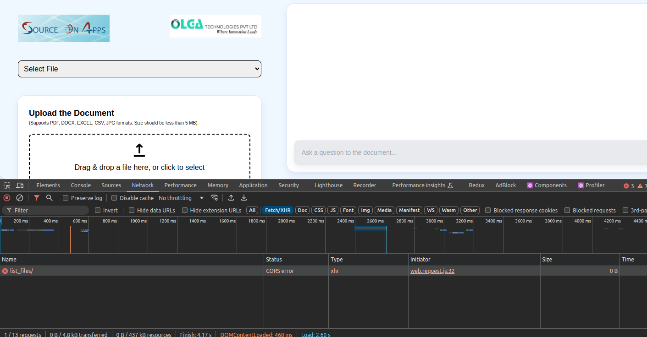Open the Application tab
The image size is (647, 337).
pyautogui.click(x=253, y=185)
